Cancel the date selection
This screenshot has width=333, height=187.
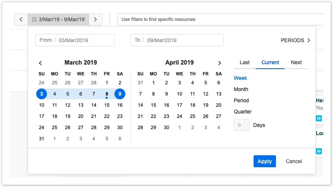[x=294, y=161]
